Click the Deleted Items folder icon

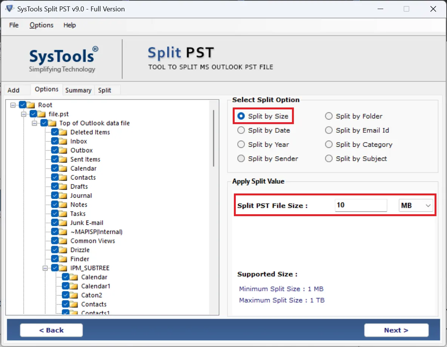pos(63,132)
